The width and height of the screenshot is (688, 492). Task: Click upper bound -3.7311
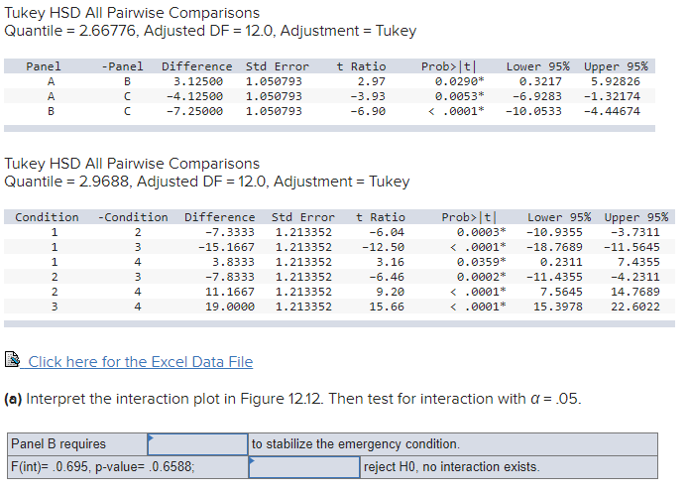point(634,232)
